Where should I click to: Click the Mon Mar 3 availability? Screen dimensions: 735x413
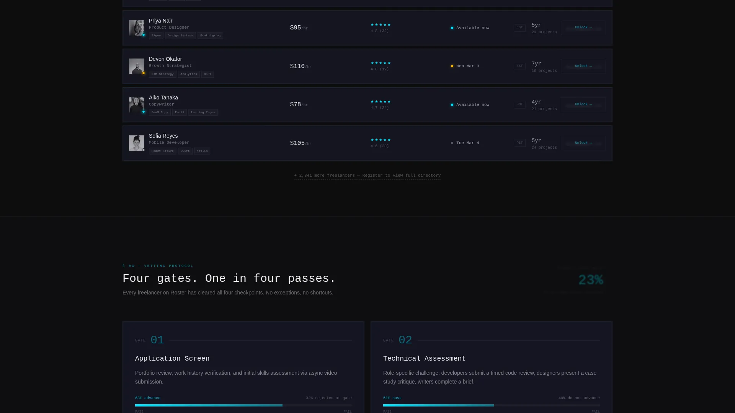(x=465, y=66)
